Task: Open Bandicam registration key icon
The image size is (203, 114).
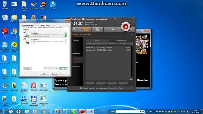Action: 115,19
